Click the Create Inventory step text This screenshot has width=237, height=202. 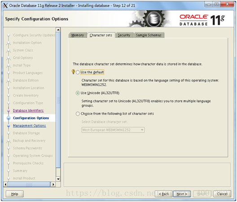point(26,96)
